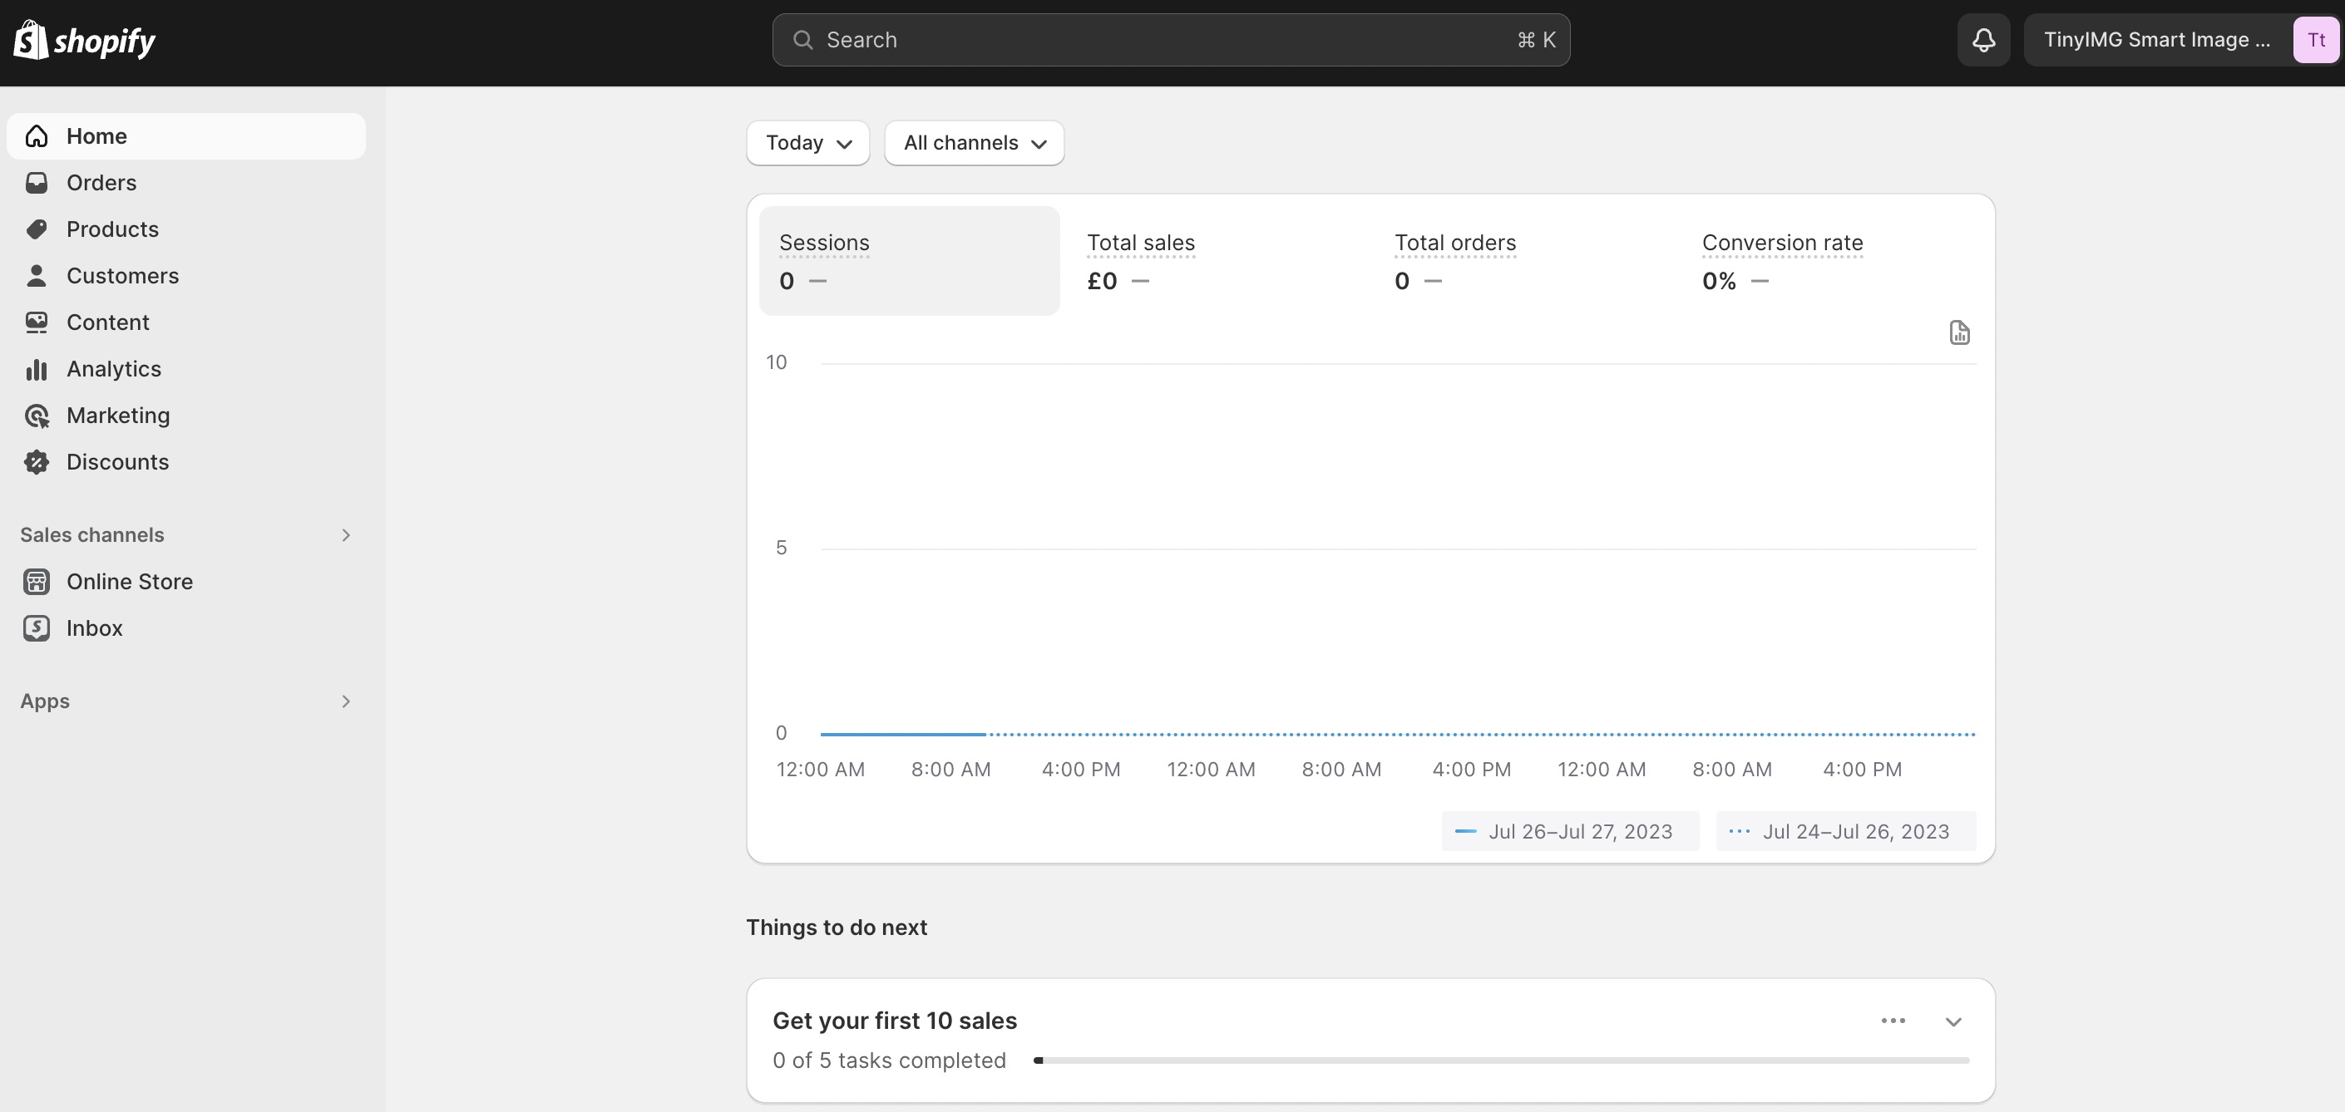Viewport: 2345px width, 1112px height.
Task: Click the Tt account avatar
Action: (x=2316, y=40)
